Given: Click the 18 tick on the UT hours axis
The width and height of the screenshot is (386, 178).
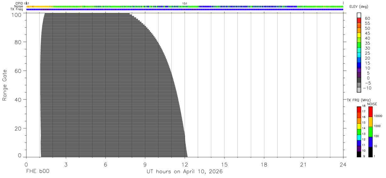Looking at the screenshot, I should point(264,164).
